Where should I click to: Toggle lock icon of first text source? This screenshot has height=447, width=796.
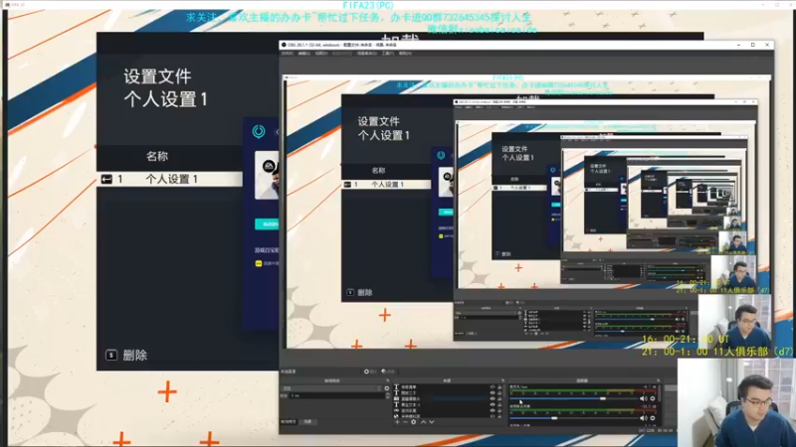point(499,386)
